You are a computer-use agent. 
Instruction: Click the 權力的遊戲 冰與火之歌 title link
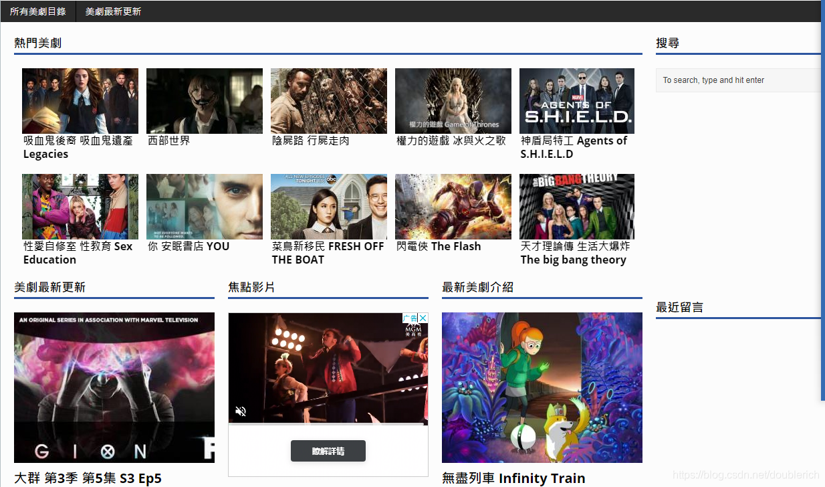(451, 140)
